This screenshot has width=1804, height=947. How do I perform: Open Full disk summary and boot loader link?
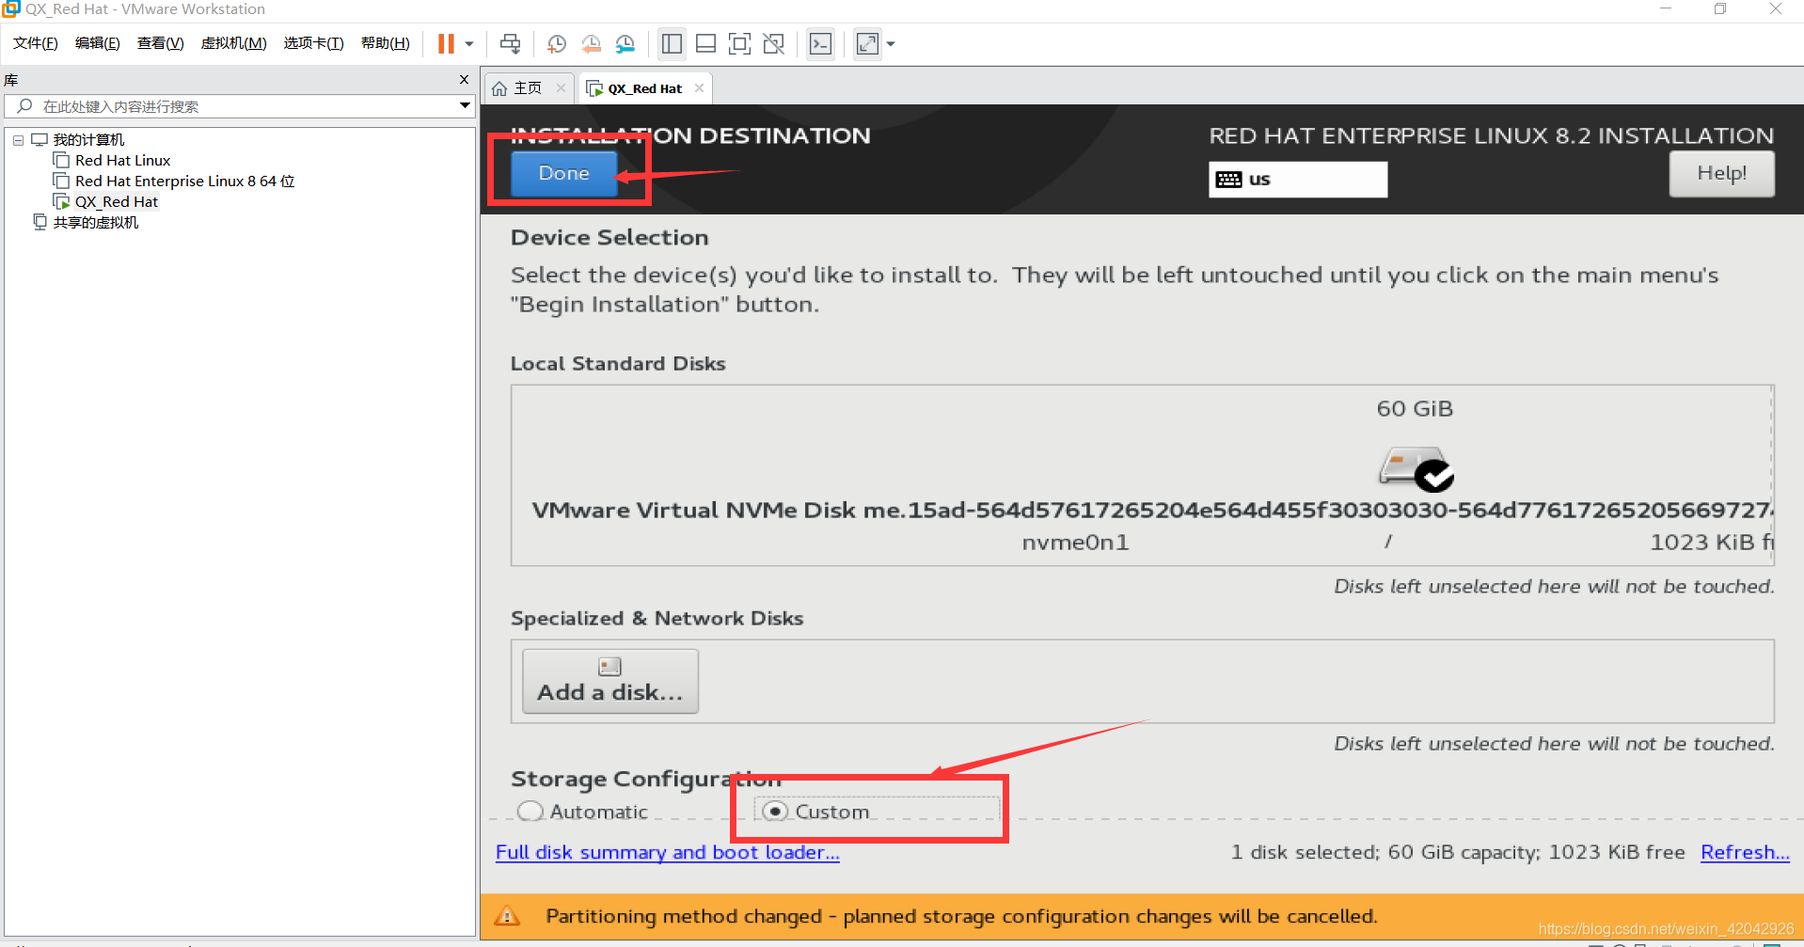667,852
